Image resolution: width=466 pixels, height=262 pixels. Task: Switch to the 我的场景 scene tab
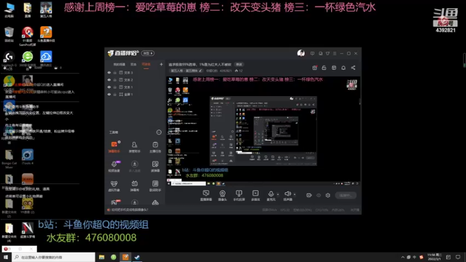pyautogui.click(x=119, y=65)
